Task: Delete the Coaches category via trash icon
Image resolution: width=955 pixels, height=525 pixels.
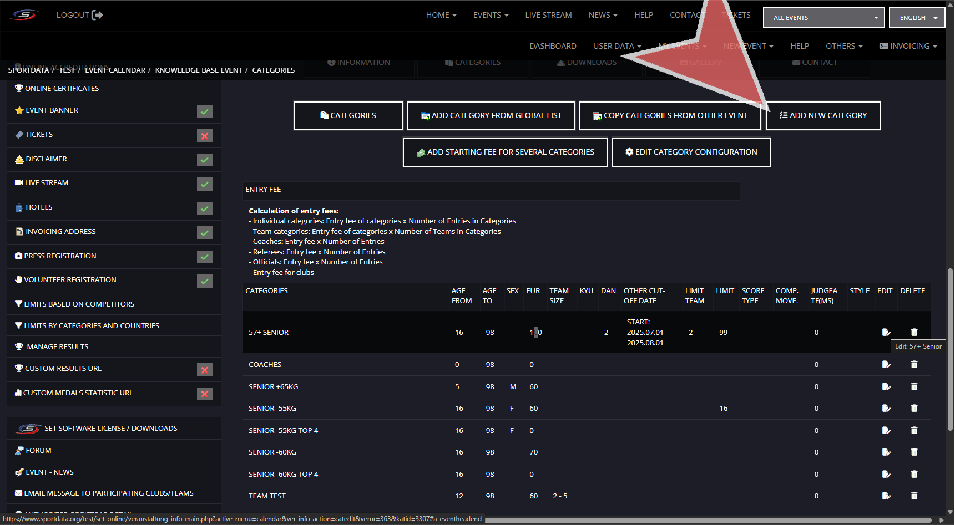Action: 914,364
